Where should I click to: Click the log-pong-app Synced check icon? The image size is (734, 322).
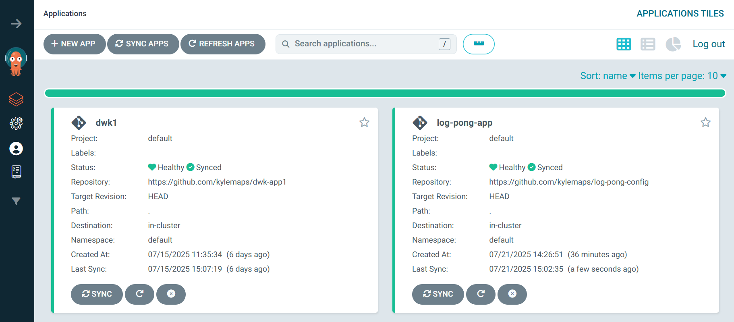(x=532, y=167)
